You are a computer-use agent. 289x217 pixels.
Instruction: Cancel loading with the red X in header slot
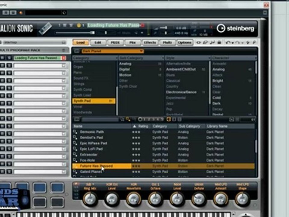point(142,25)
